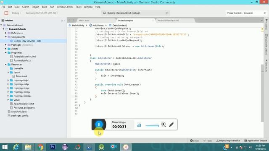The image size is (269, 151).
Task: Open the Errors pad
Action: coord(194,141)
